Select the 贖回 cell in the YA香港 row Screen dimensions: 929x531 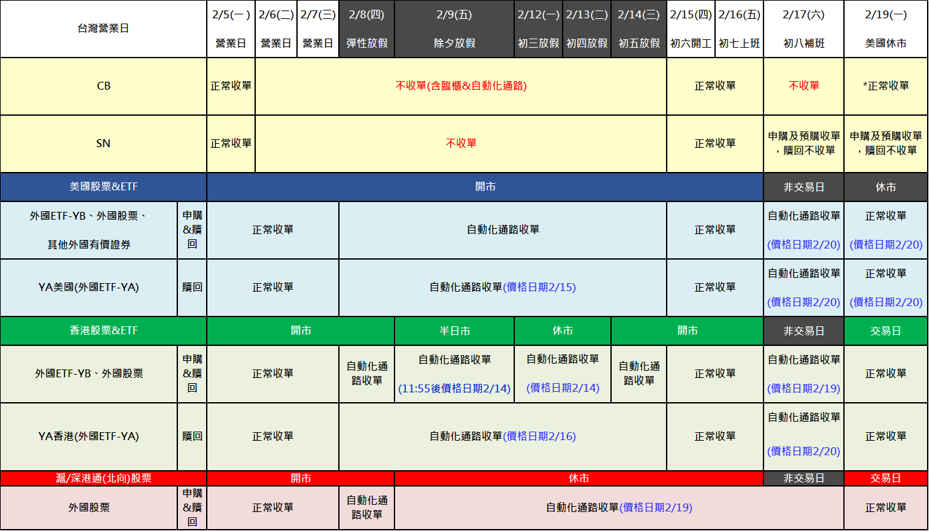click(x=192, y=437)
